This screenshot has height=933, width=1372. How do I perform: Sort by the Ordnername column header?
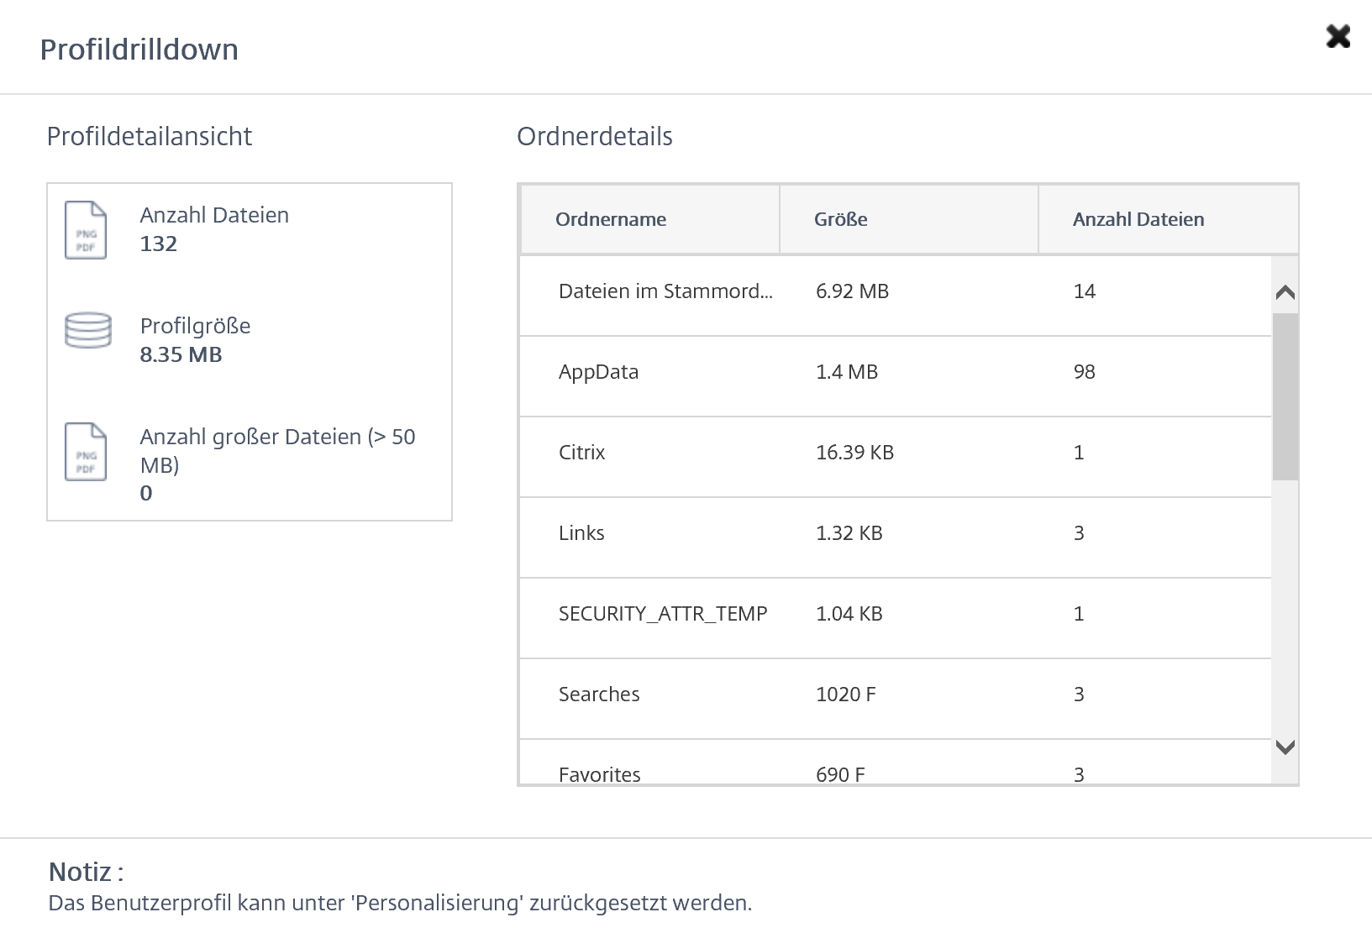point(611,220)
